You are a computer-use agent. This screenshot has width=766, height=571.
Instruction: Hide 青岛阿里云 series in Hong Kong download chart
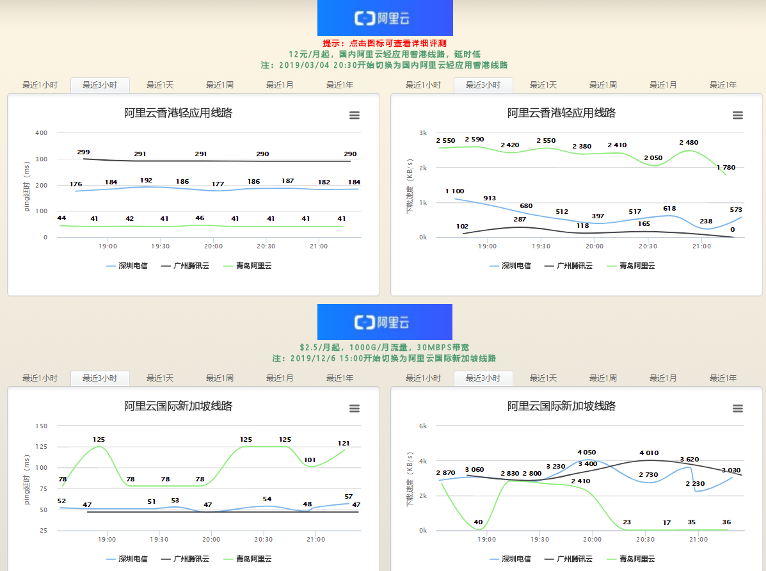pos(631,266)
